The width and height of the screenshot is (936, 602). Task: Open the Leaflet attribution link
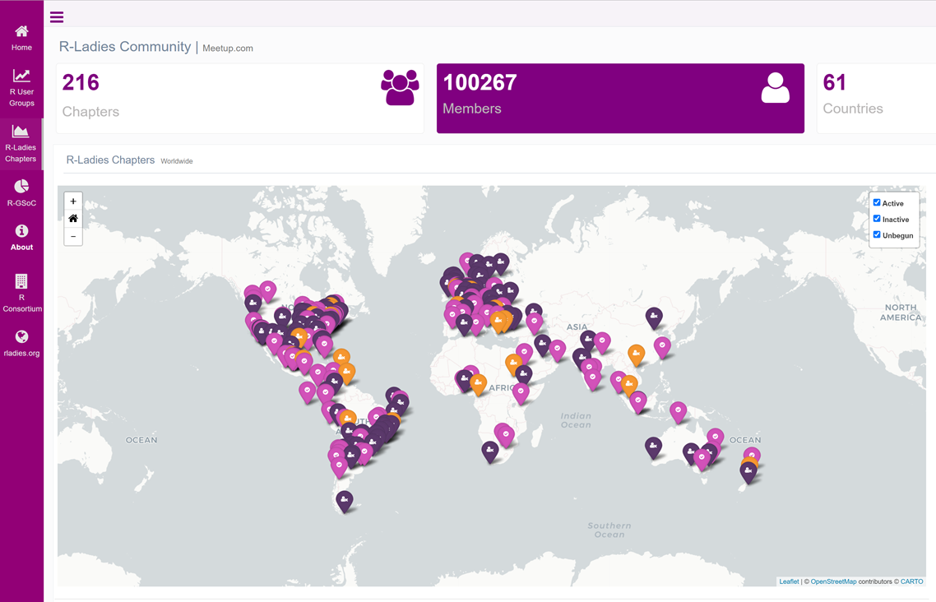(x=789, y=581)
